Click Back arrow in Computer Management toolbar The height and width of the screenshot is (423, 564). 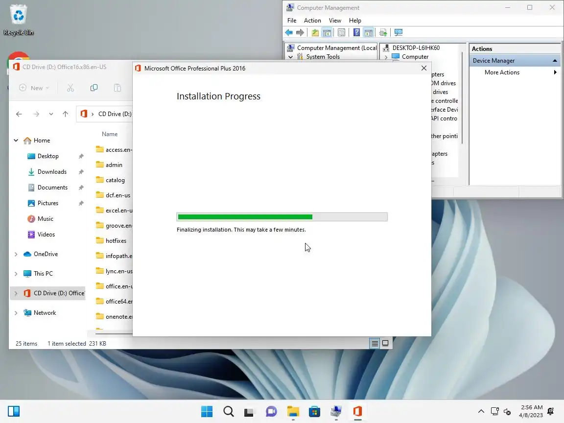pyautogui.click(x=289, y=33)
